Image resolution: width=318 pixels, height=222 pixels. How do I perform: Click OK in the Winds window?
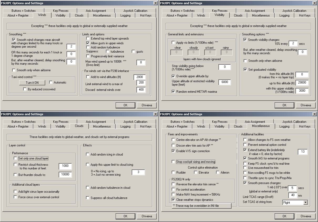pyautogui.click(x=125, y=105)
